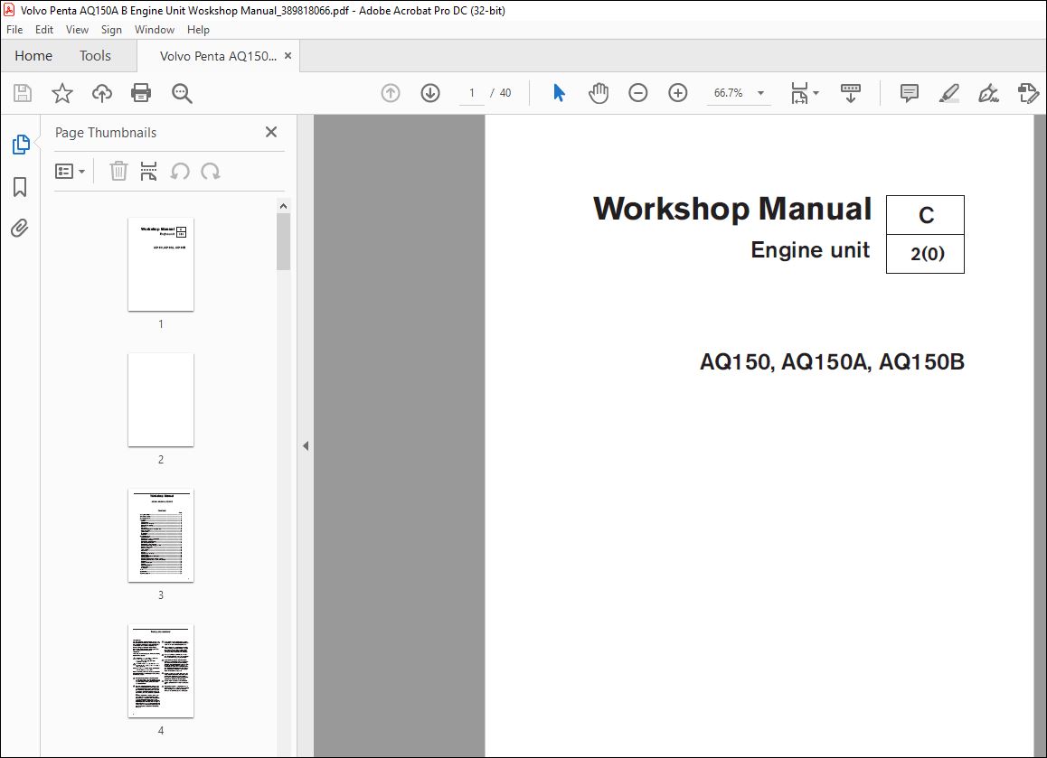Zoom out with minus icon
Image resolution: width=1047 pixels, height=758 pixels.
coord(638,93)
